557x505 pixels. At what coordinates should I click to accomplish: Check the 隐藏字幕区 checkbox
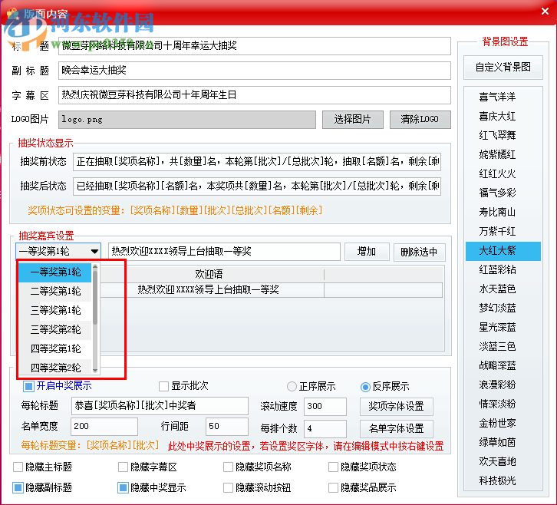click(x=123, y=467)
